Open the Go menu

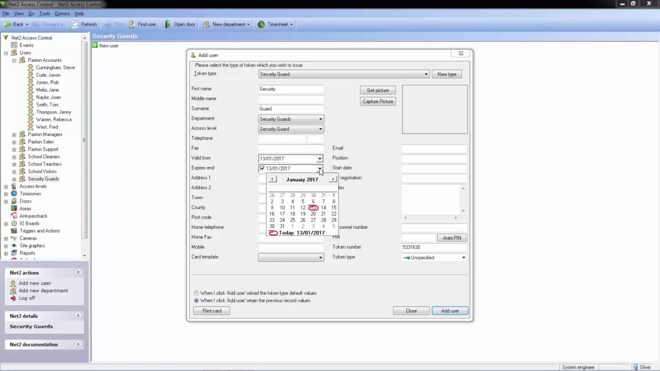click(31, 13)
